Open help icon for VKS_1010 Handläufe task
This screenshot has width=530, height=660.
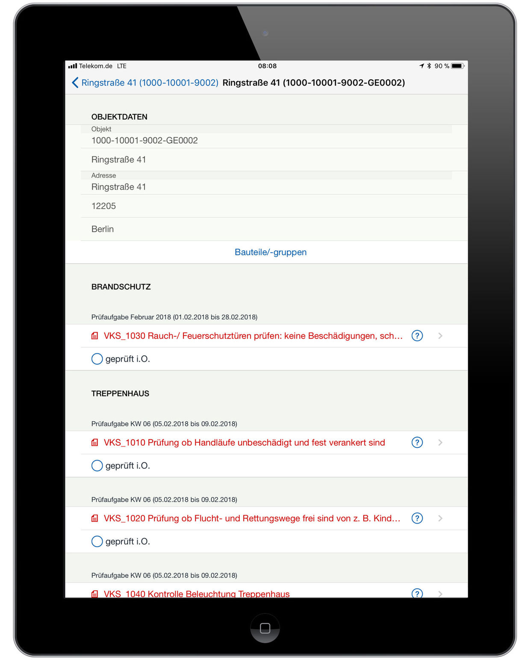[x=417, y=442]
